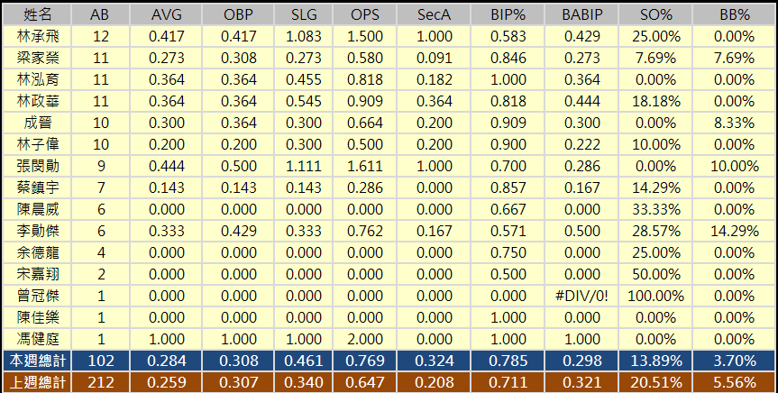
Task: Select player name 林泓育
Action: click(38, 79)
